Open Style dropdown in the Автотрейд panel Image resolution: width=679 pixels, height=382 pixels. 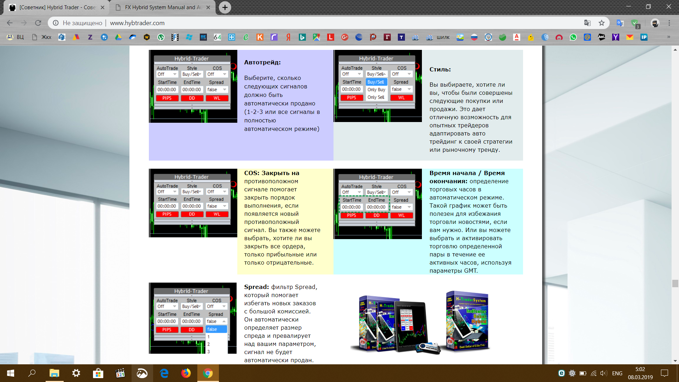[192, 74]
